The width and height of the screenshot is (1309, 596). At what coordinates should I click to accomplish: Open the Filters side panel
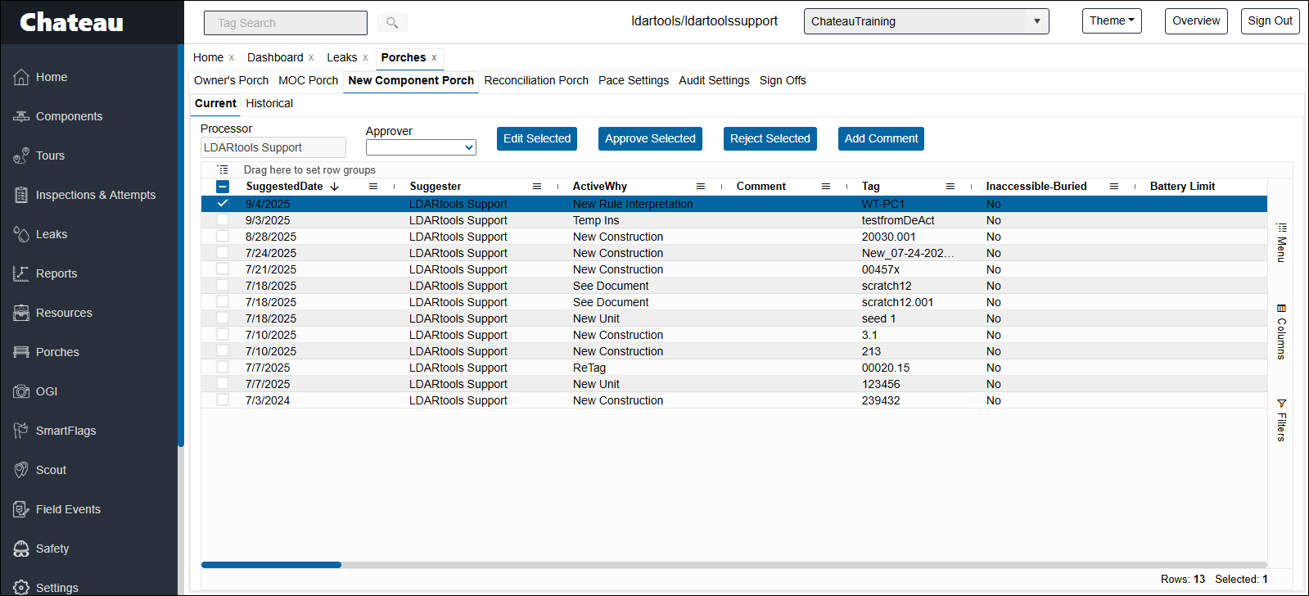coord(1281,420)
